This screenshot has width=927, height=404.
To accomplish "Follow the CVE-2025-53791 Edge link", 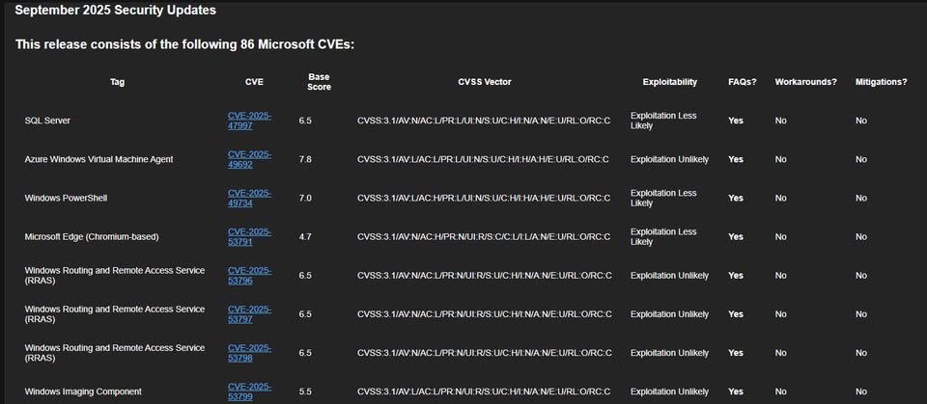I will (249, 236).
